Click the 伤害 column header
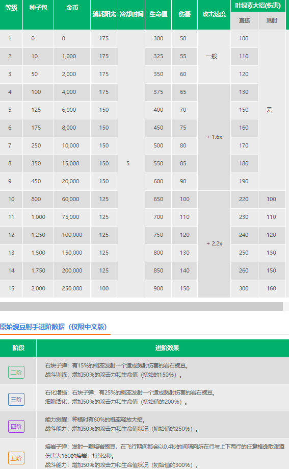Screen dimensions: 289x469 185,14
